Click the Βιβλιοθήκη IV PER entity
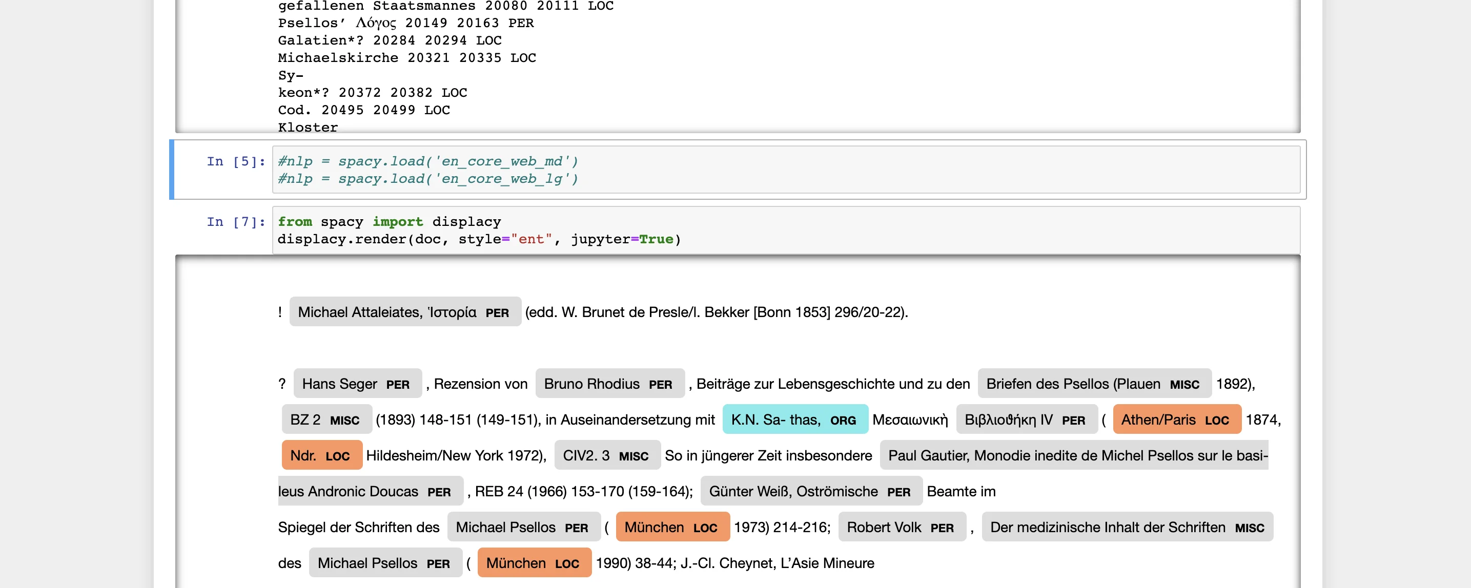 click(x=1026, y=420)
